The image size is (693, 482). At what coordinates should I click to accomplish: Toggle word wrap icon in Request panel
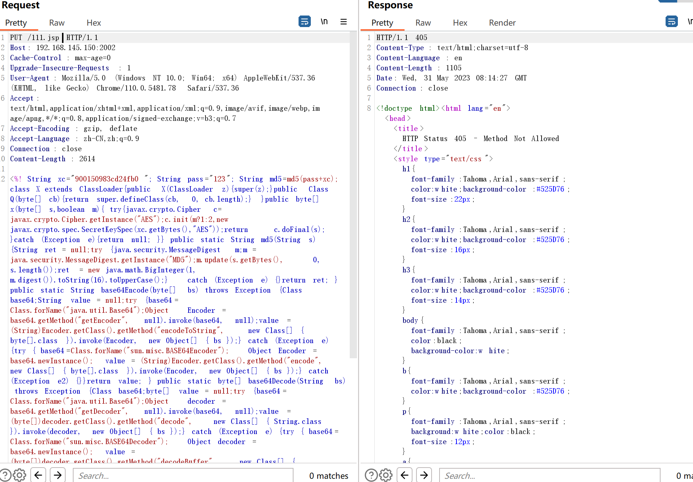click(x=305, y=22)
